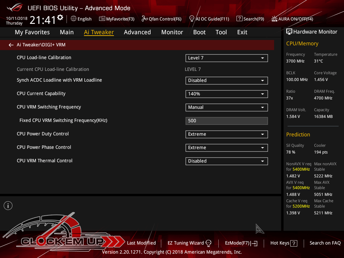This screenshot has height=258, width=344.
Task: Click the settings gear icon beside the clock
Action: coord(60,17)
